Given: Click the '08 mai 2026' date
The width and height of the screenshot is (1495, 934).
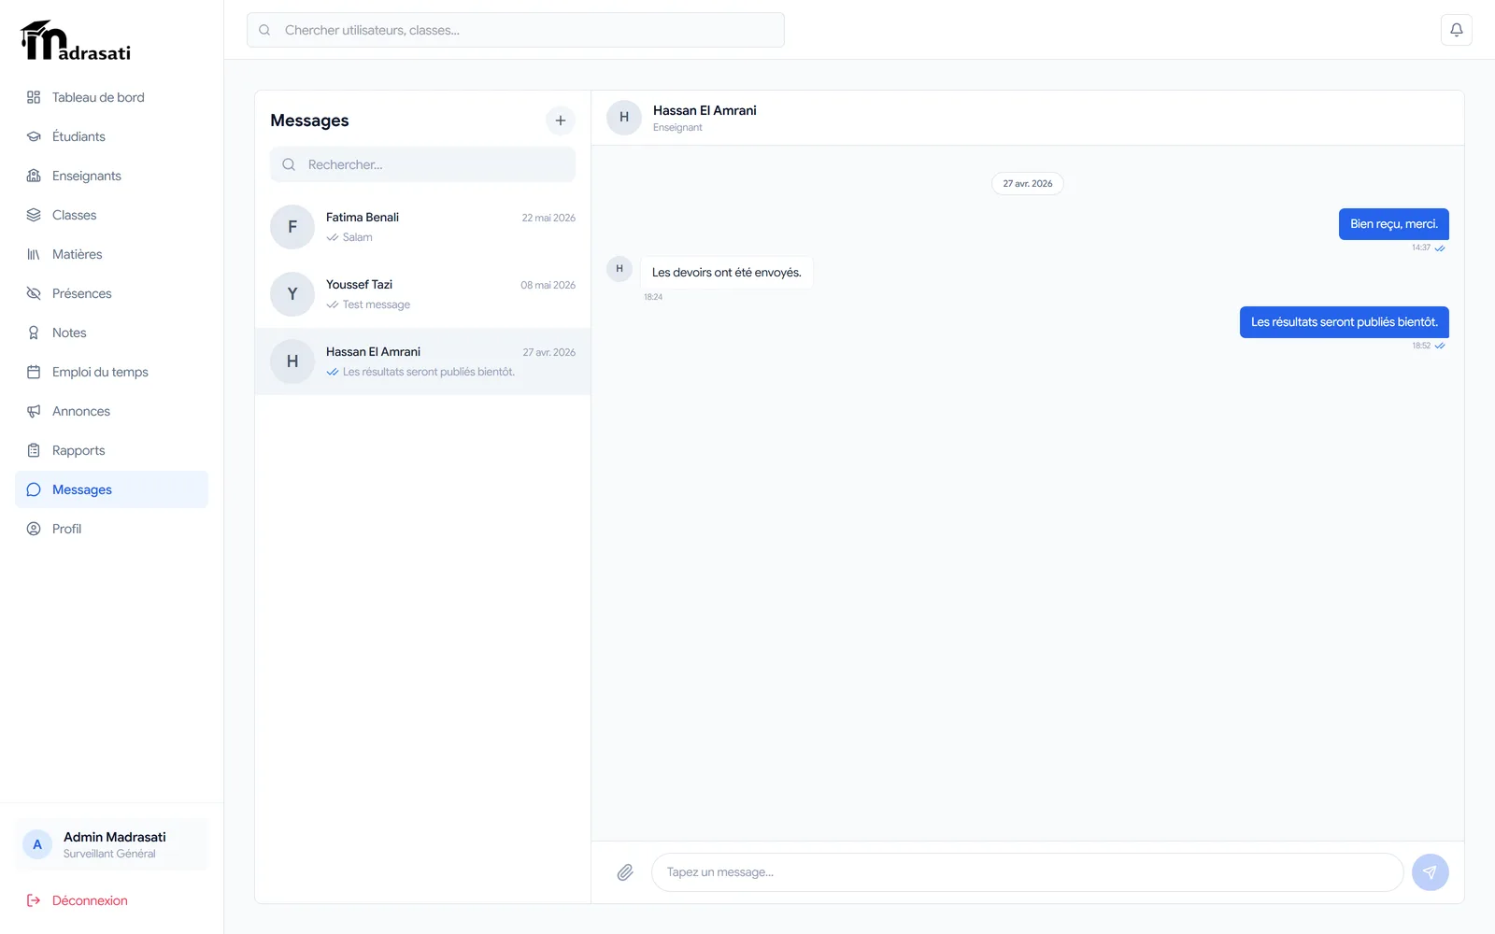Looking at the screenshot, I should point(548,285).
